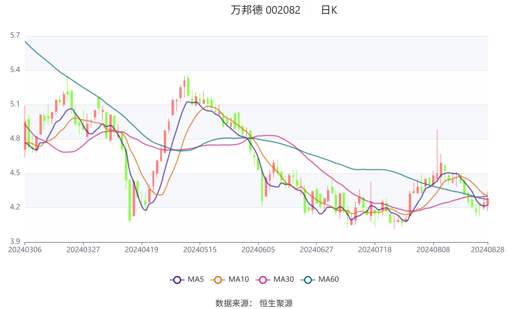
Task: Click the x-axis date label 20240419
Action: 142,250
